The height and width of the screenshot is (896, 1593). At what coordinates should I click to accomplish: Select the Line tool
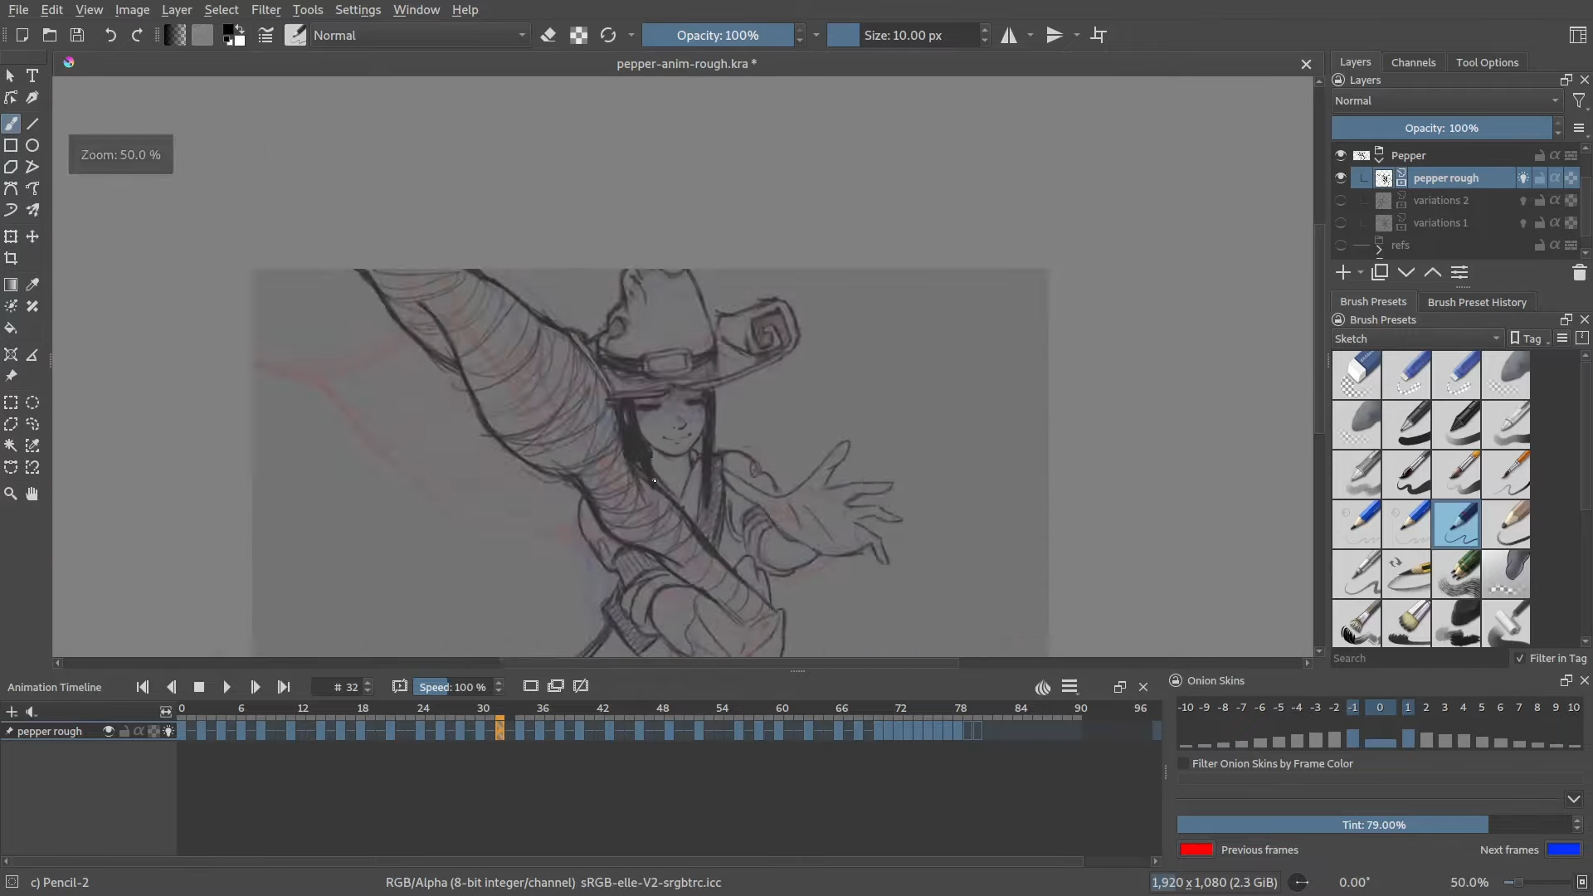[x=32, y=124]
